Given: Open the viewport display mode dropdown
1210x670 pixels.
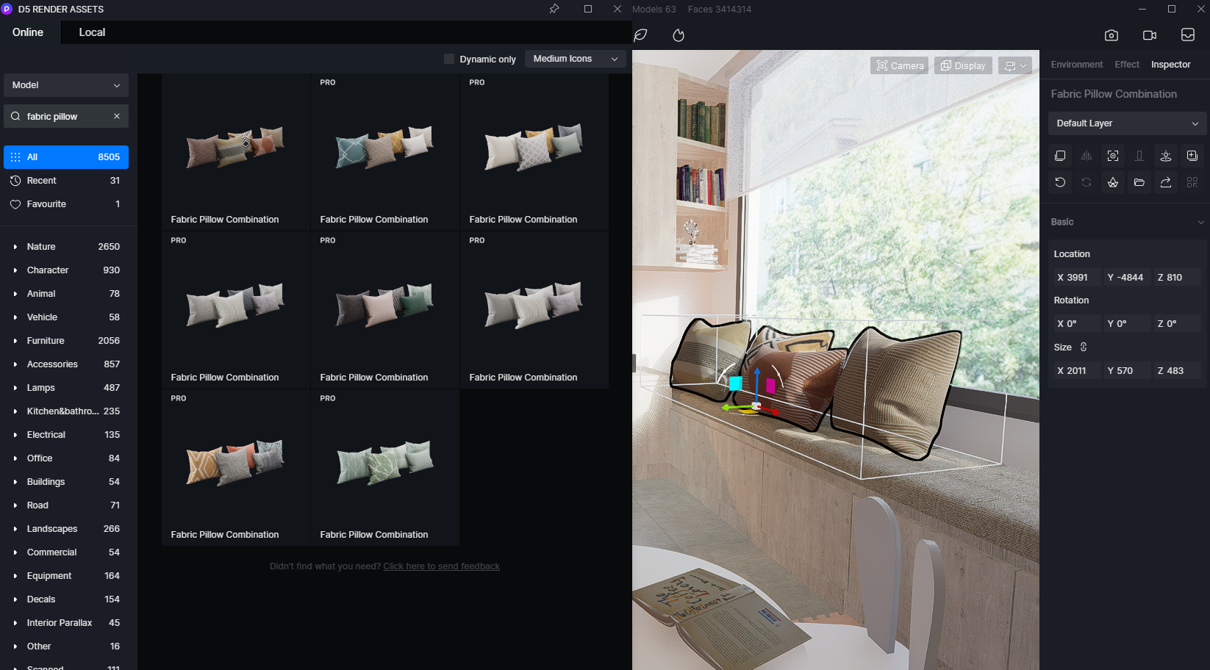Looking at the screenshot, I should (x=1015, y=65).
